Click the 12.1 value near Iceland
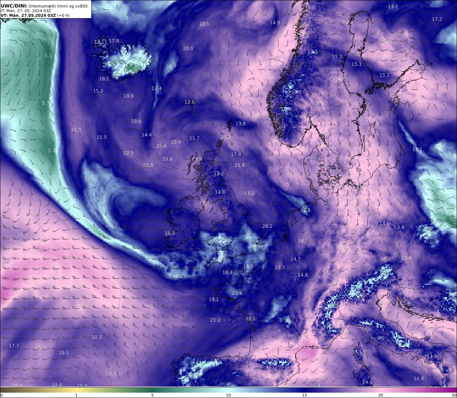The width and height of the screenshot is (457, 398). [x=99, y=42]
